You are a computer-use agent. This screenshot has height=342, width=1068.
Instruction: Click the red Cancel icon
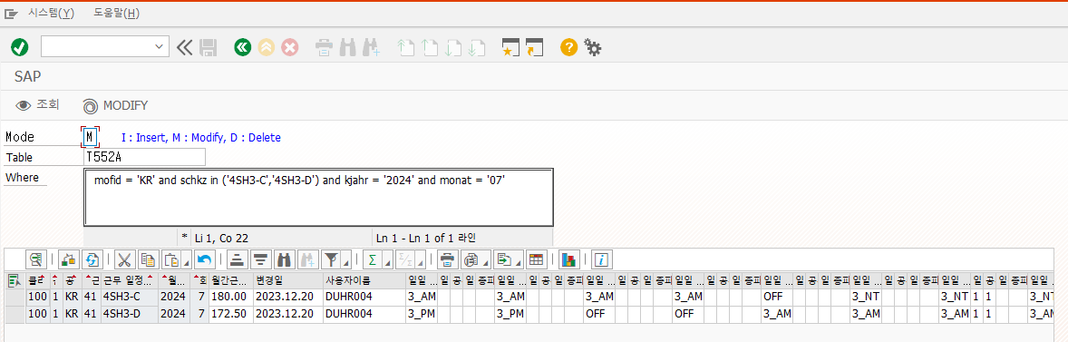pyautogui.click(x=290, y=47)
